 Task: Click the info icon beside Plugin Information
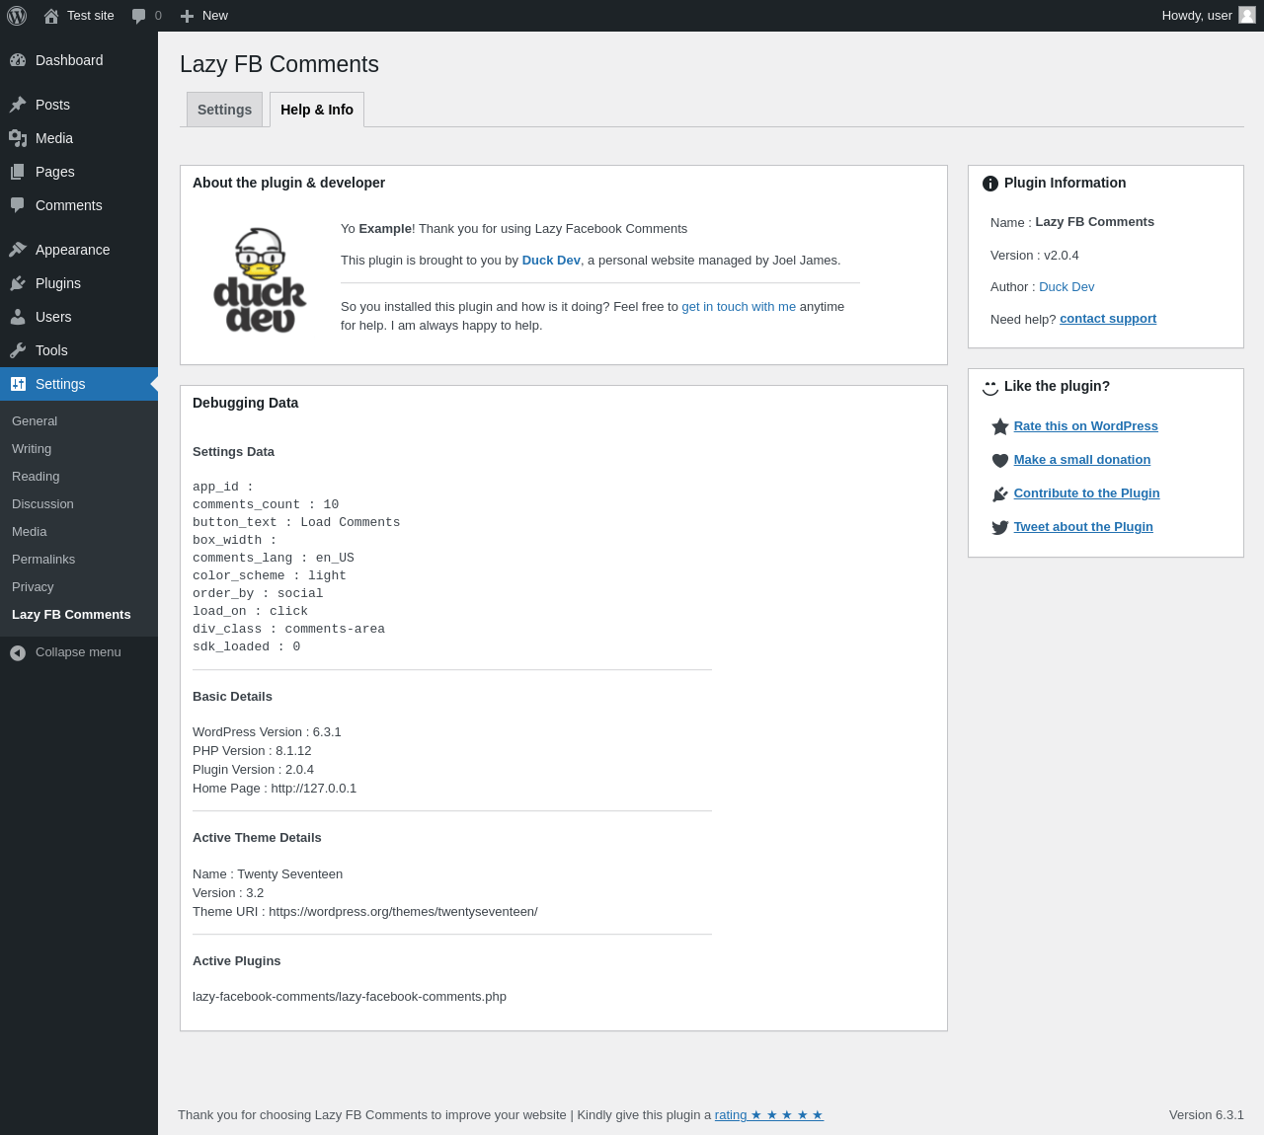(x=990, y=184)
